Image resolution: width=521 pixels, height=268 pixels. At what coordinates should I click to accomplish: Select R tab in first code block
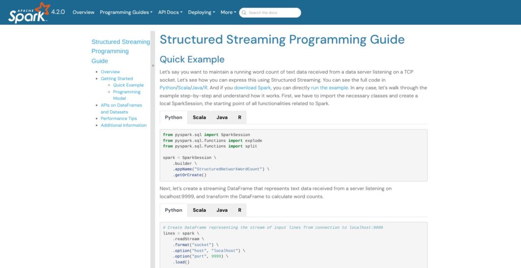click(x=240, y=117)
